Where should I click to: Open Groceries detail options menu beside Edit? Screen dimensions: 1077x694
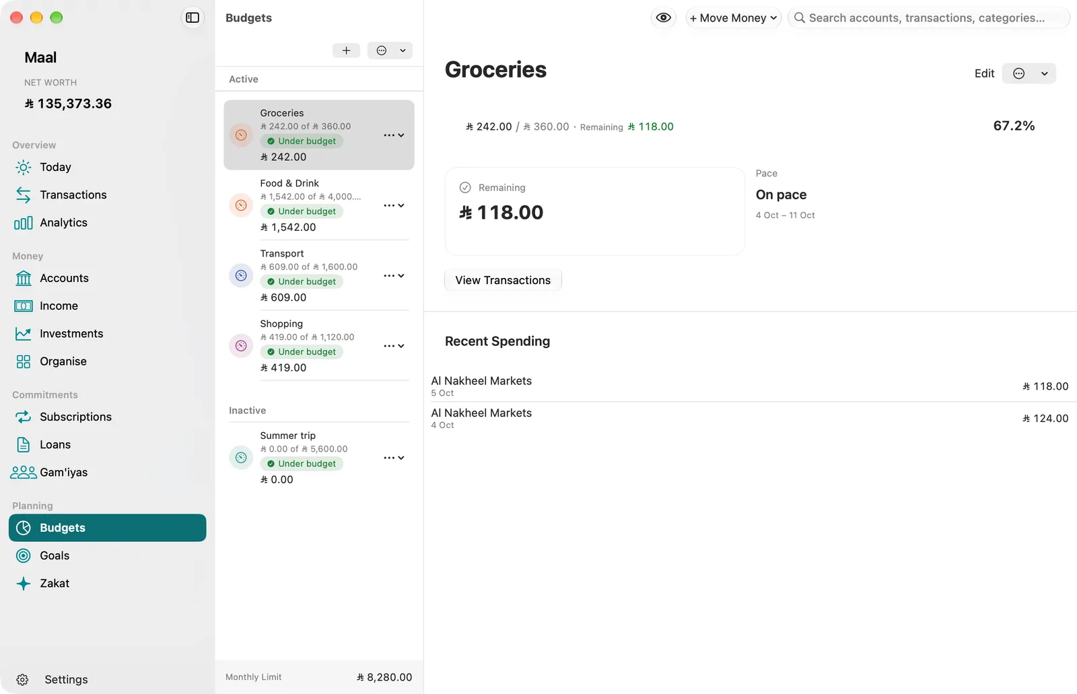tap(1029, 73)
